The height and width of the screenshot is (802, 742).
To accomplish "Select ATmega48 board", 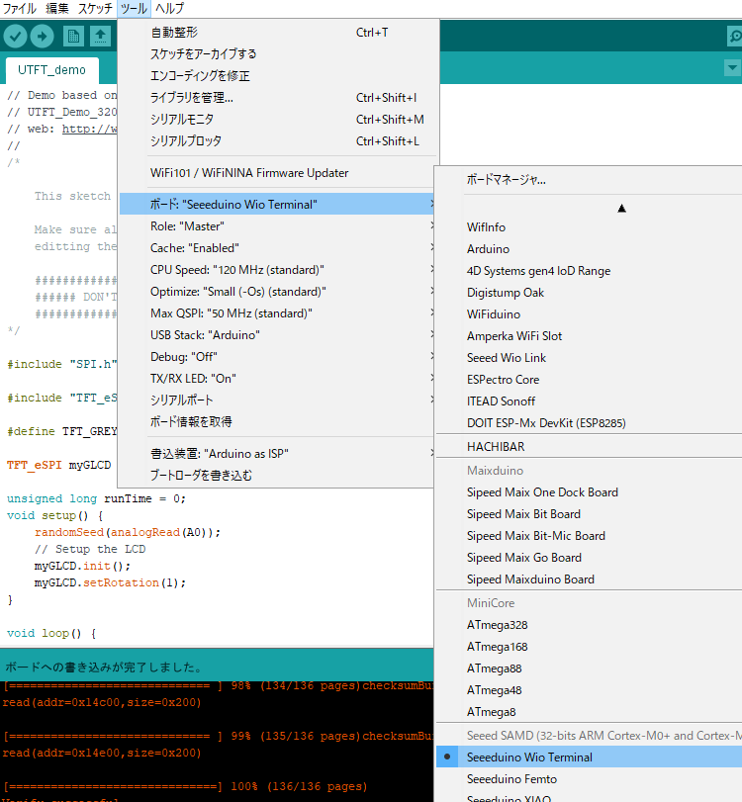I will tap(589, 690).
